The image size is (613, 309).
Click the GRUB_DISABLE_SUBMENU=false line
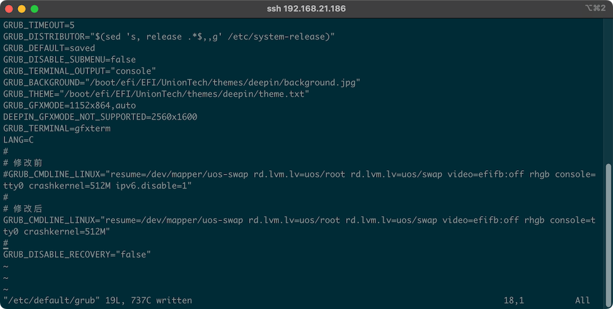click(x=70, y=59)
